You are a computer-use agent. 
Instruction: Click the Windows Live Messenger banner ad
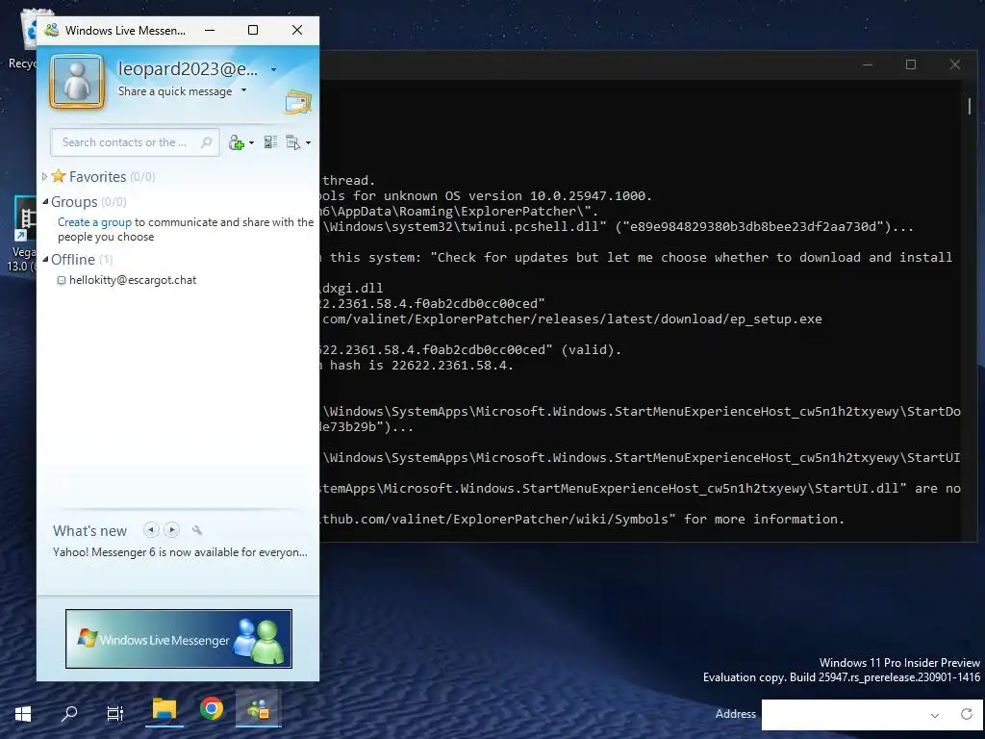pos(178,639)
